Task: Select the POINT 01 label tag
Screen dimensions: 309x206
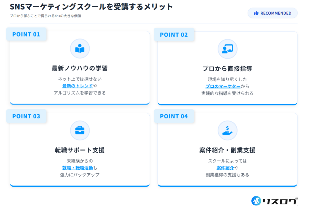Action: [26, 34]
